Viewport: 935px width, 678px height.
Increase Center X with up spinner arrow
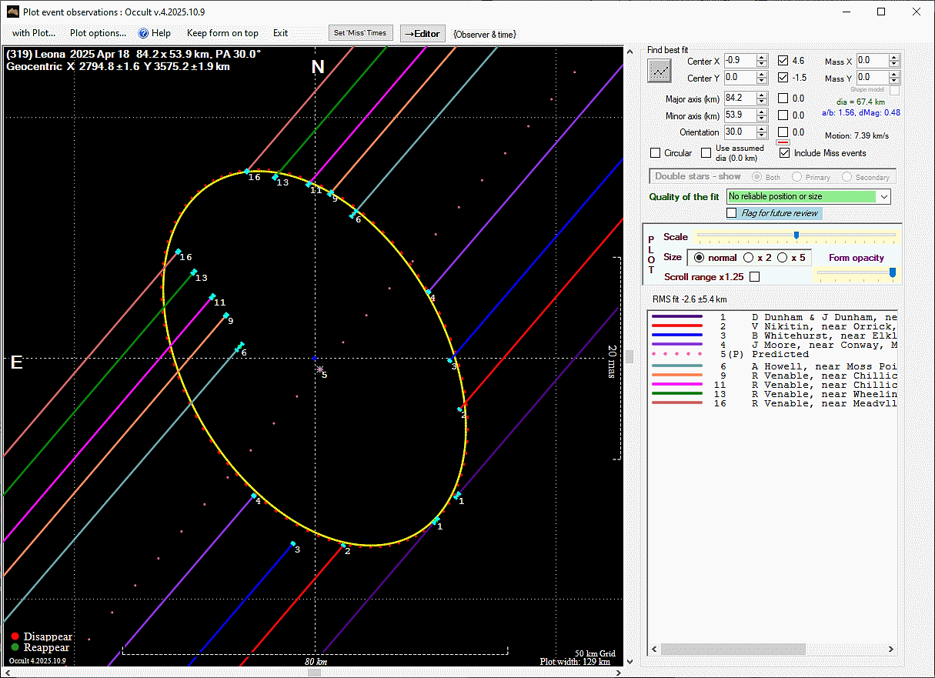(x=761, y=58)
